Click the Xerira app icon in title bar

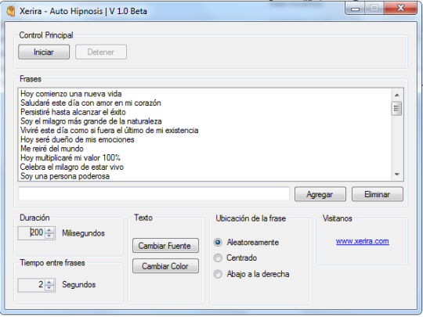pos(11,12)
